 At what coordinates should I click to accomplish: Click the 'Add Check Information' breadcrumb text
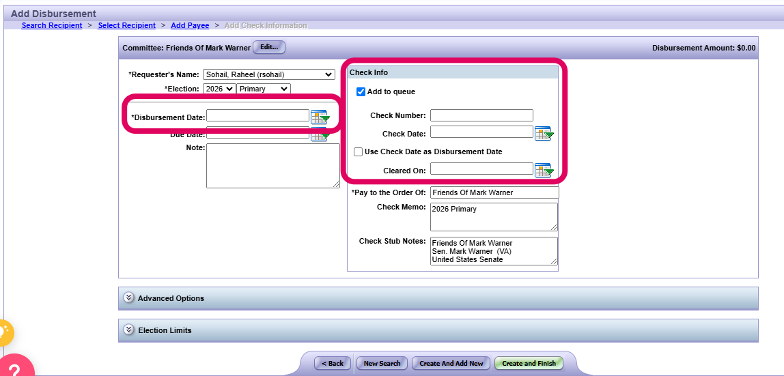click(x=266, y=25)
